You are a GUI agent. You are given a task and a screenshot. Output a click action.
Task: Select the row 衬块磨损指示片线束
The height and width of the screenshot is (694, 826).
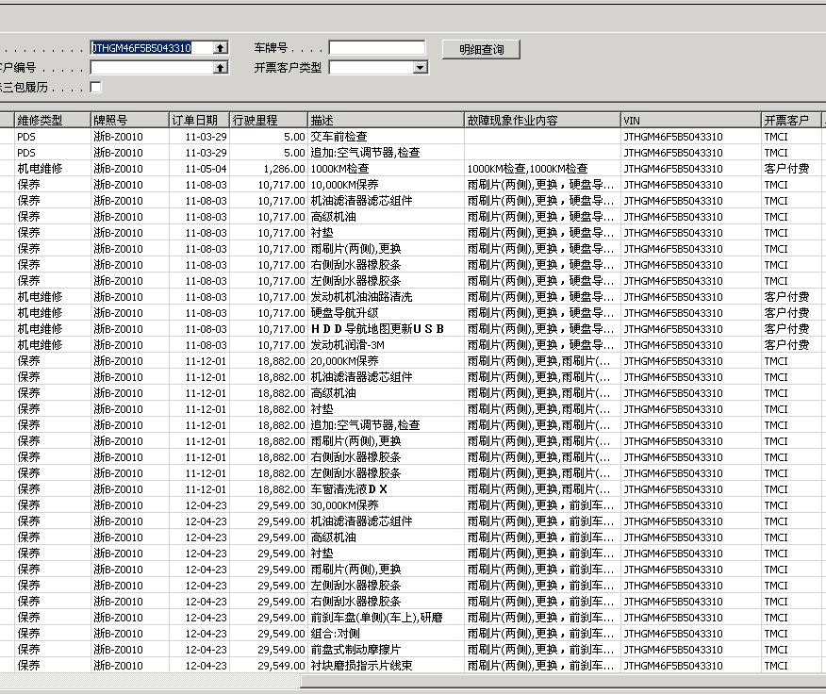[413, 666]
